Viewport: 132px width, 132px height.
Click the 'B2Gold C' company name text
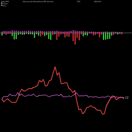coord(98,2)
